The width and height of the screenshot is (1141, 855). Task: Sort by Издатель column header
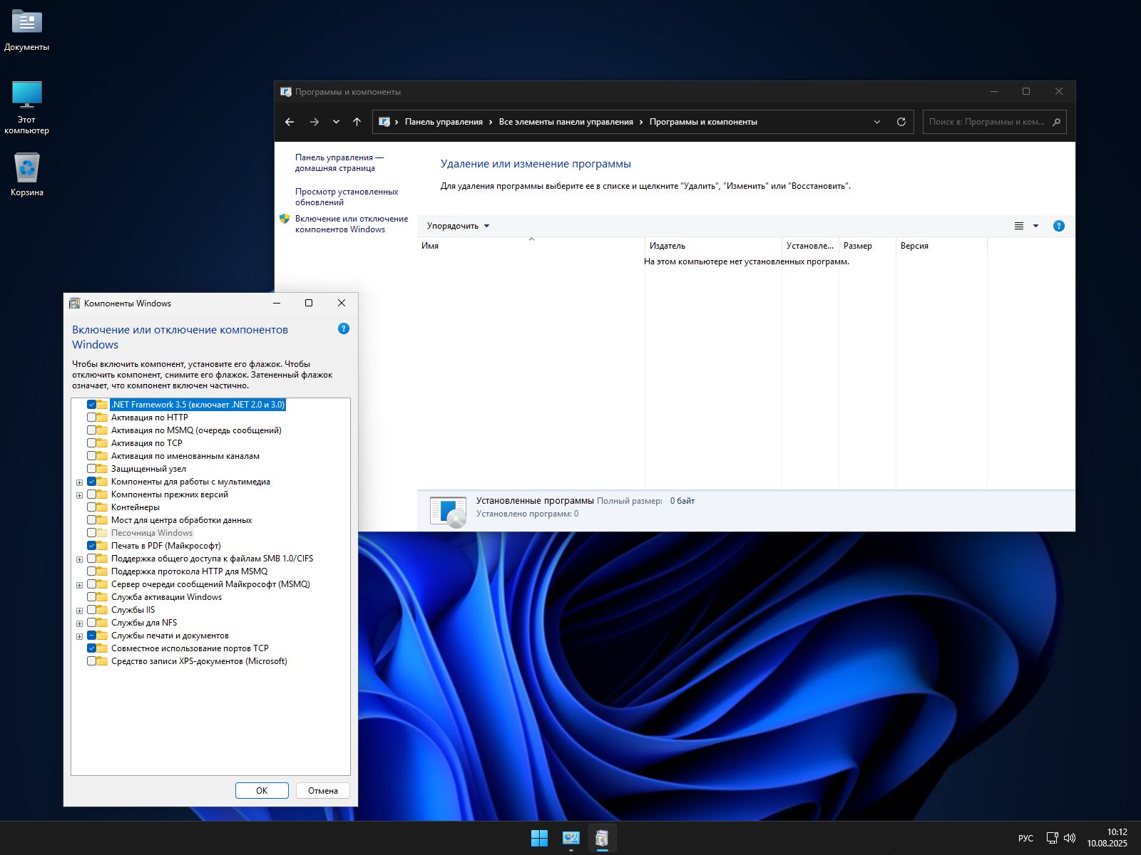713,246
